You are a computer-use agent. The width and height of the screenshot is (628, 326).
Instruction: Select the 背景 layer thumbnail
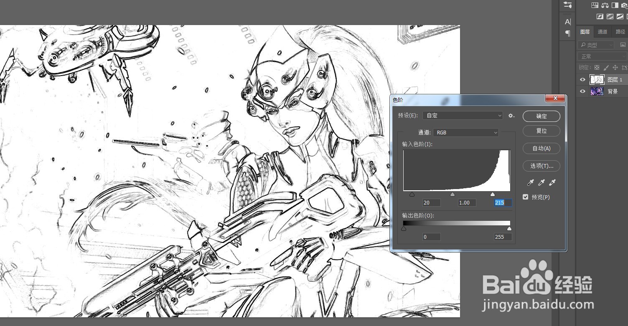click(597, 91)
